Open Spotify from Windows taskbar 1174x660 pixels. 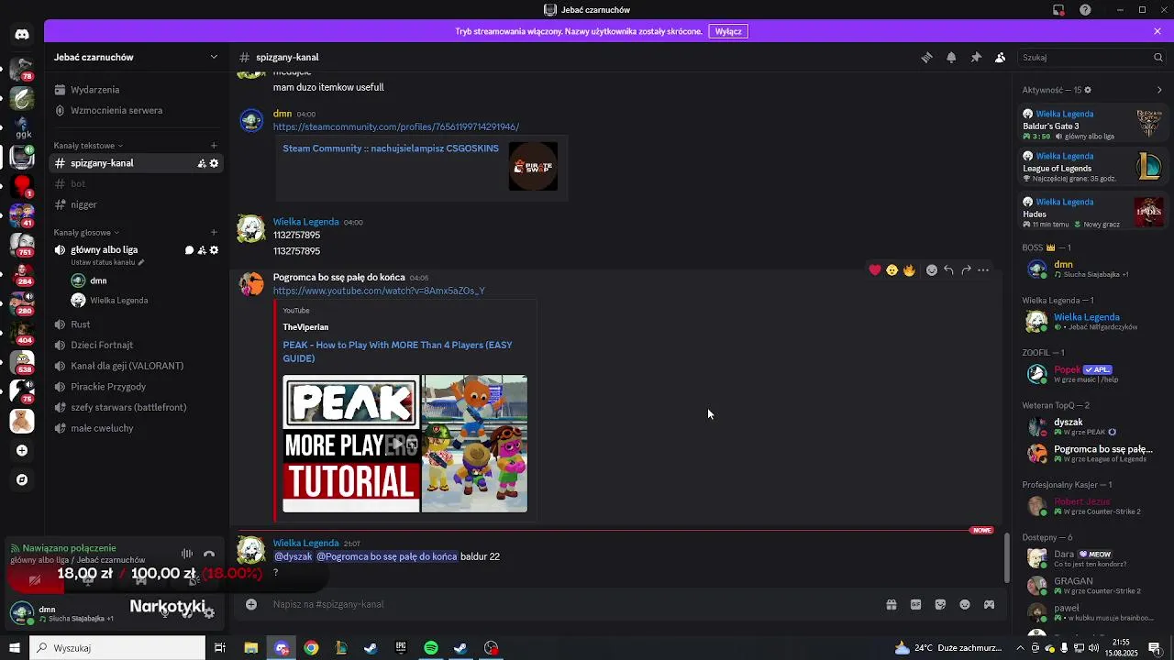(x=431, y=648)
